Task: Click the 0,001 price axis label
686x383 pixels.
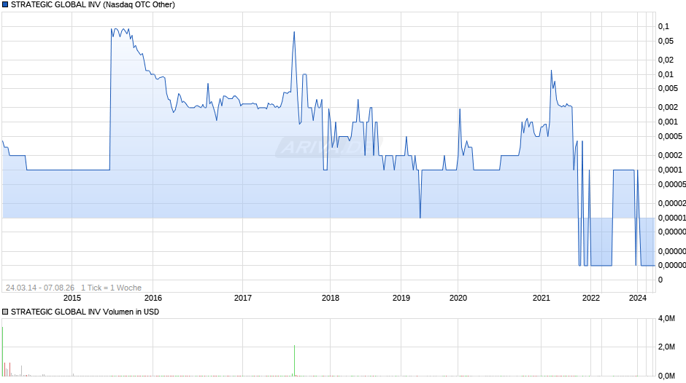Action: 668,122
